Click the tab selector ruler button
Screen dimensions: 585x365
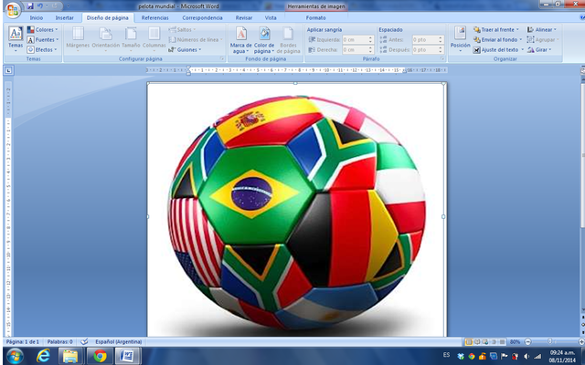(8, 70)
